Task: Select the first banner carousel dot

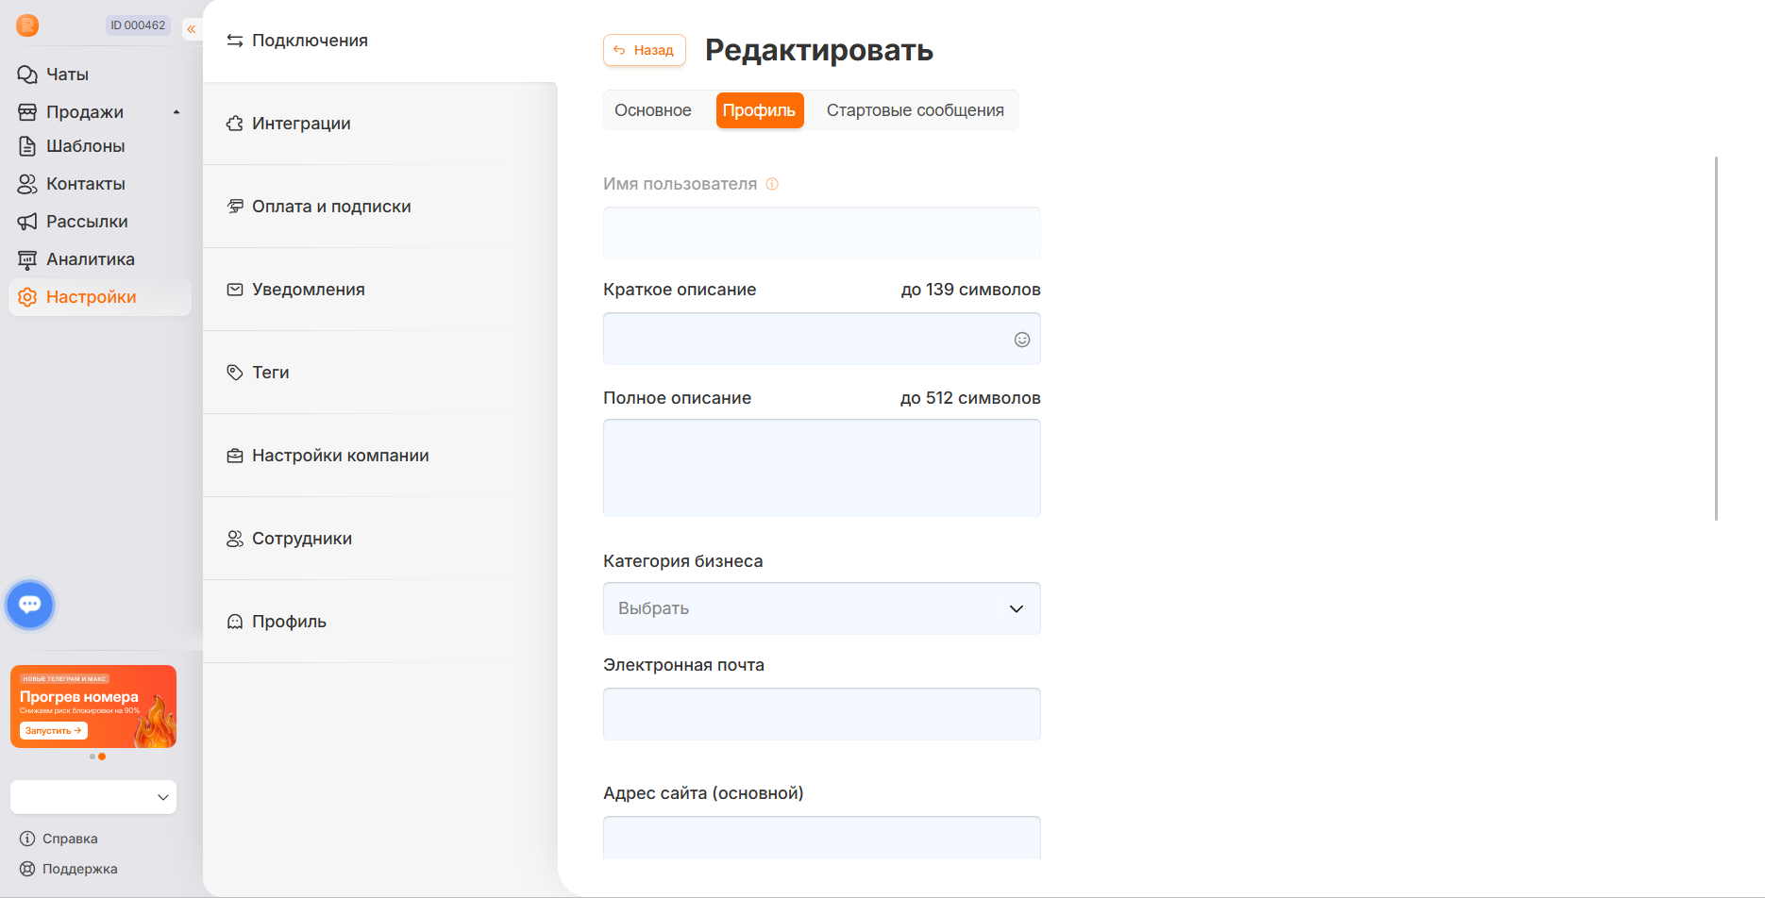Action: click(92, 757)
